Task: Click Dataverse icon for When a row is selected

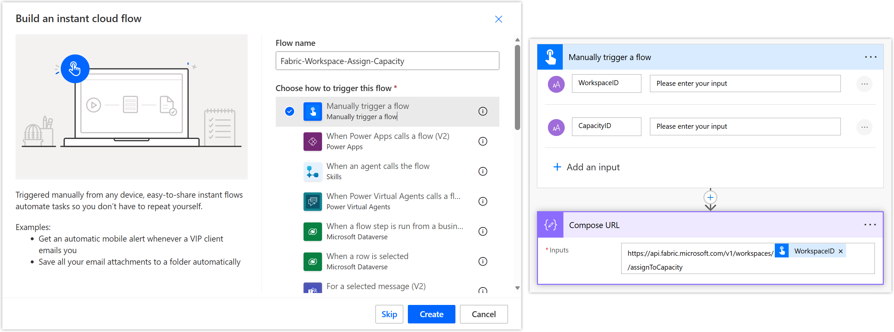Action: 312,262
